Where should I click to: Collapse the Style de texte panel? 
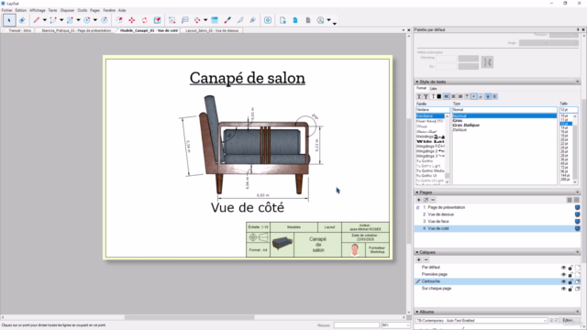point(417,82)
